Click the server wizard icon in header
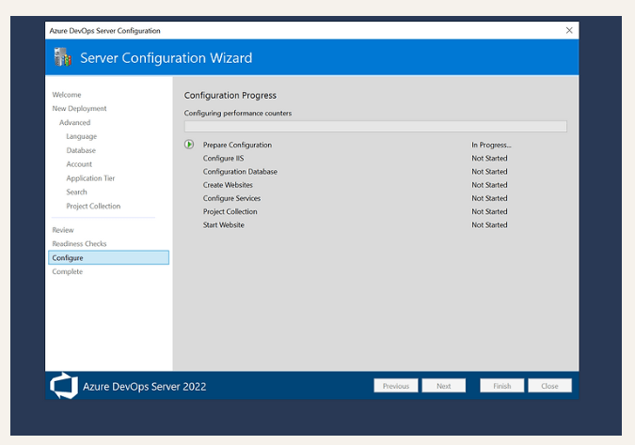Screen dimensions: 635x445 coord(62,57)
